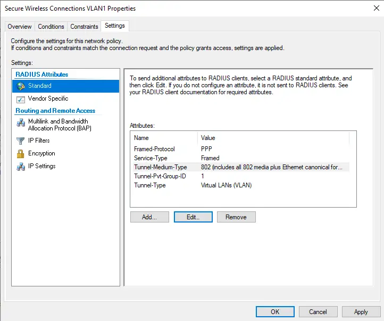Screen dimensions: 384x321
Task: Click the IP Settings network icon
Action: point(21,167)
